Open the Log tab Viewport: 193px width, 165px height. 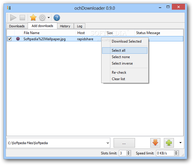80,26
